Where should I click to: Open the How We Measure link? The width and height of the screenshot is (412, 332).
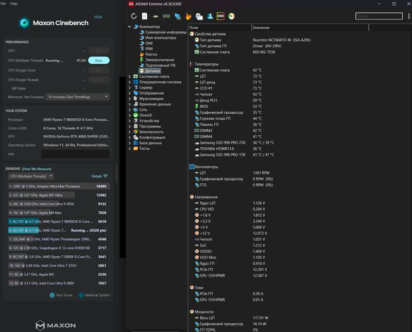(x=37, y=169)
